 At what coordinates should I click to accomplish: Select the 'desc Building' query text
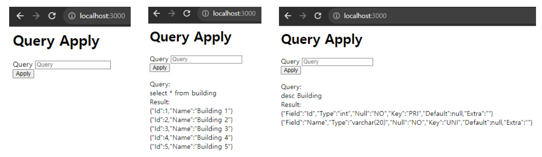301,96
